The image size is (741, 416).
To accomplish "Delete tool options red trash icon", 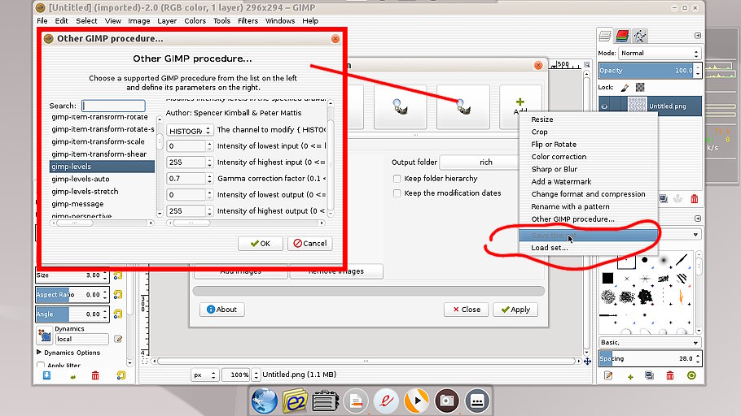I will [x=95, y=375].
